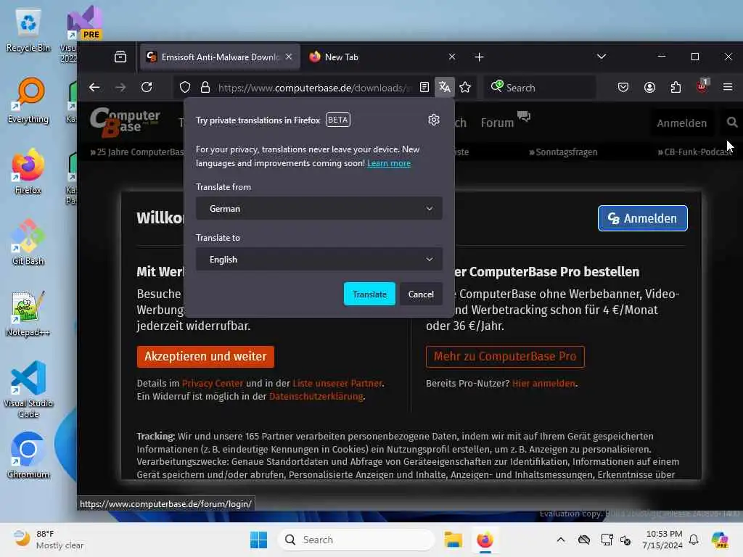Click File Explorer in taskbar

453,540
